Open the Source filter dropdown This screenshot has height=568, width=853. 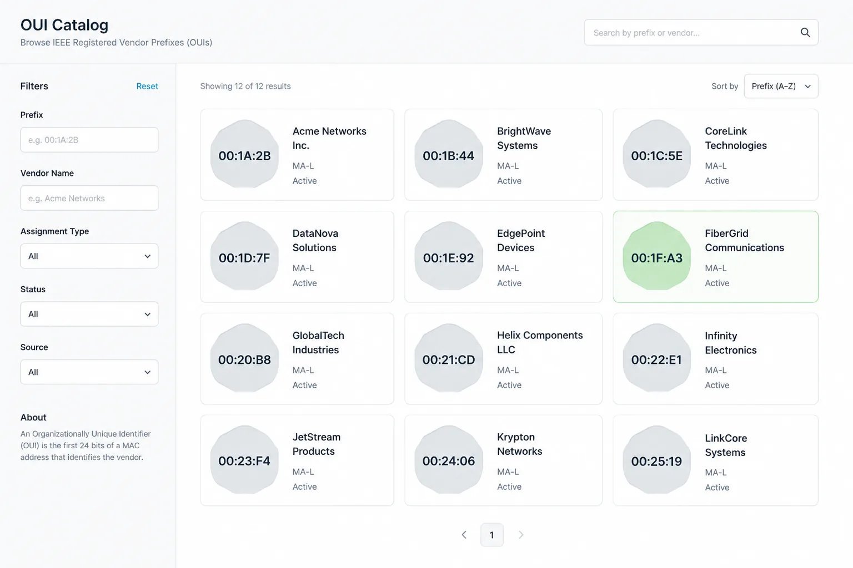click(x=89, y=372)
